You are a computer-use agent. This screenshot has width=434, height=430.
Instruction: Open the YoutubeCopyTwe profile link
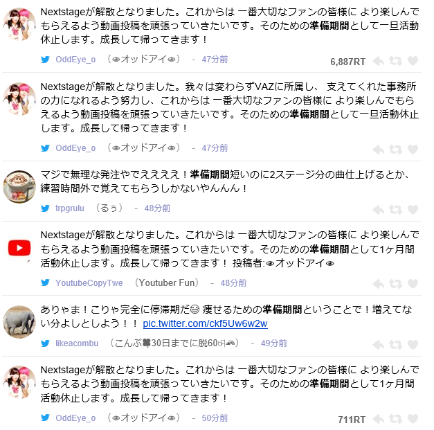tap(89, 283)
